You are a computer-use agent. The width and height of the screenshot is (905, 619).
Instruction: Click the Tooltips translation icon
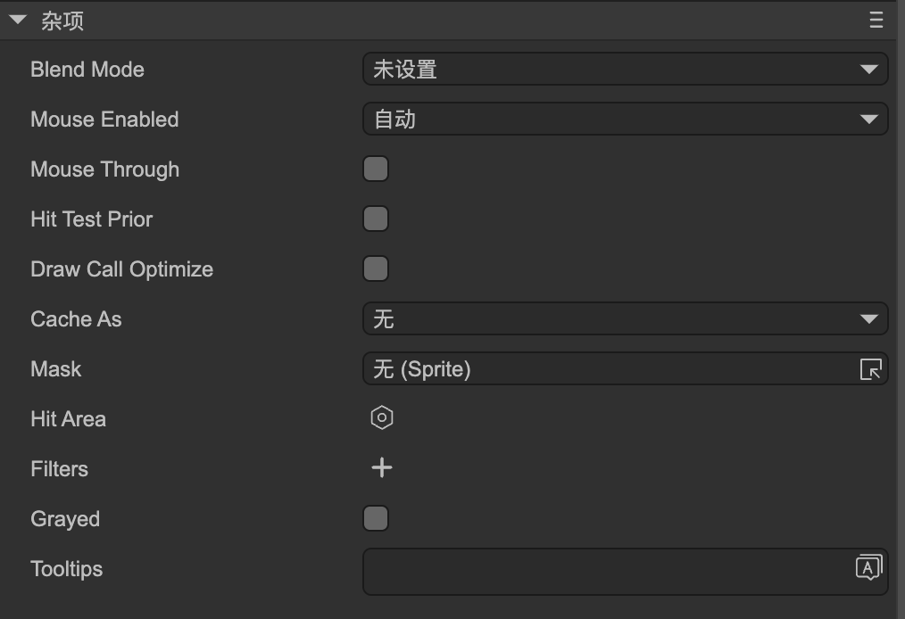pyautogui.click(x=868, y=567)
